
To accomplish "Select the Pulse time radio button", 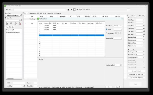I will pyautogui.click(x=107, y=33).
